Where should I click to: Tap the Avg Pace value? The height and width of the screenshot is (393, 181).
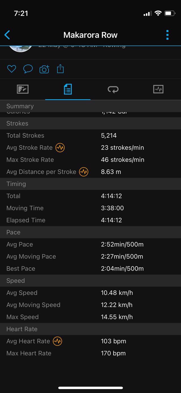pos(122,244)
